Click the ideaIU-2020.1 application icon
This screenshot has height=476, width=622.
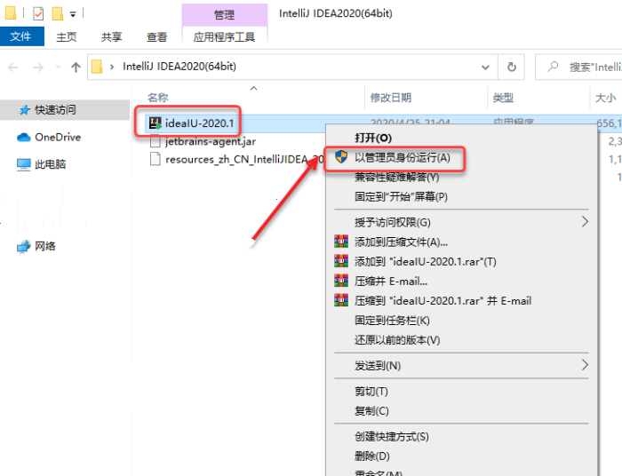point(155,123)
